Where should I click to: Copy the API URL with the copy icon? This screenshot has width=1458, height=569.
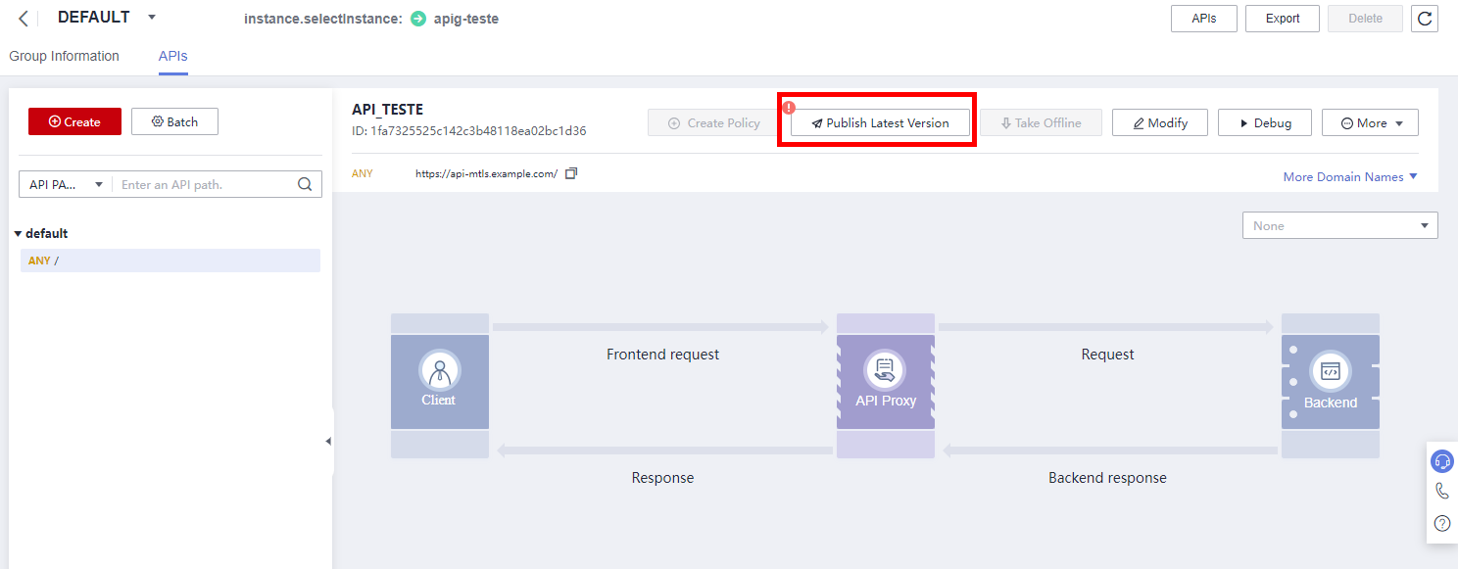click(x=571, y=173)
